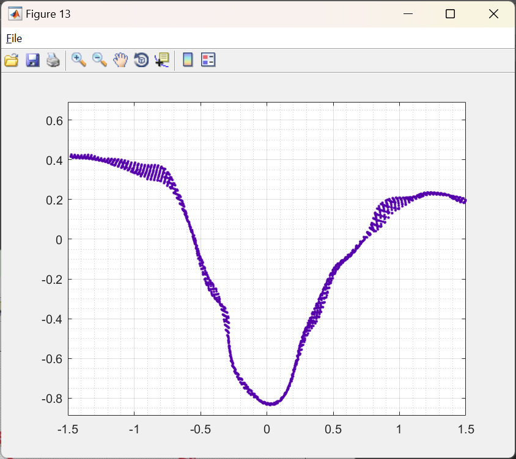The image size is (516, 459).
Task: Maximize the Figure 13 window
Action: (450, 14)
